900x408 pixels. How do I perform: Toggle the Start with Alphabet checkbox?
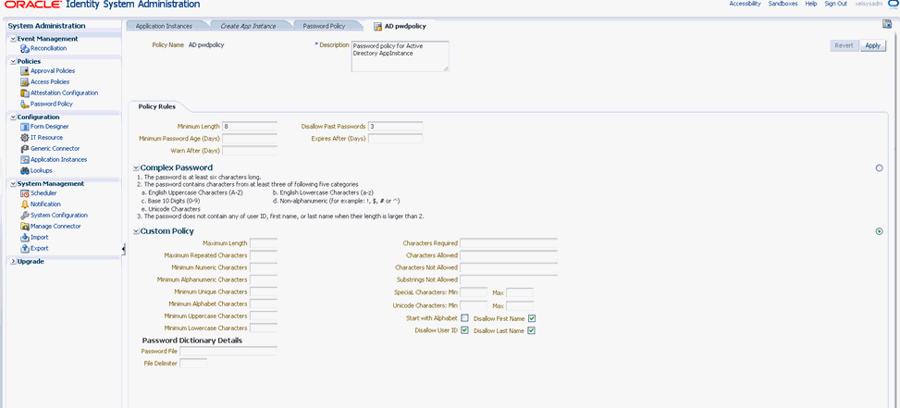click(464, 318)
